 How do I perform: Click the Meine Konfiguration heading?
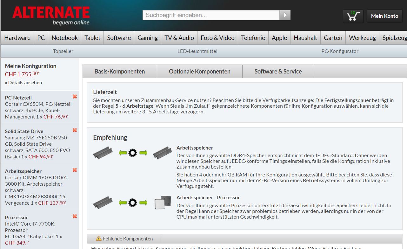click(x=30, y=66)
